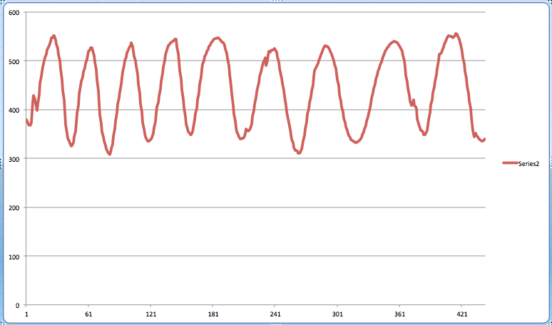Click the top-center chart resize handle
This screenshot has width=552, height=325.
click(x=276, y=1)
